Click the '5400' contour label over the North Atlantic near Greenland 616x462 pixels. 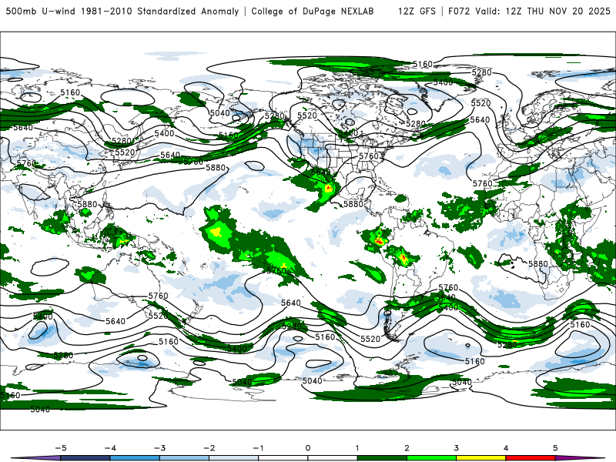click(x=444, y=82)
